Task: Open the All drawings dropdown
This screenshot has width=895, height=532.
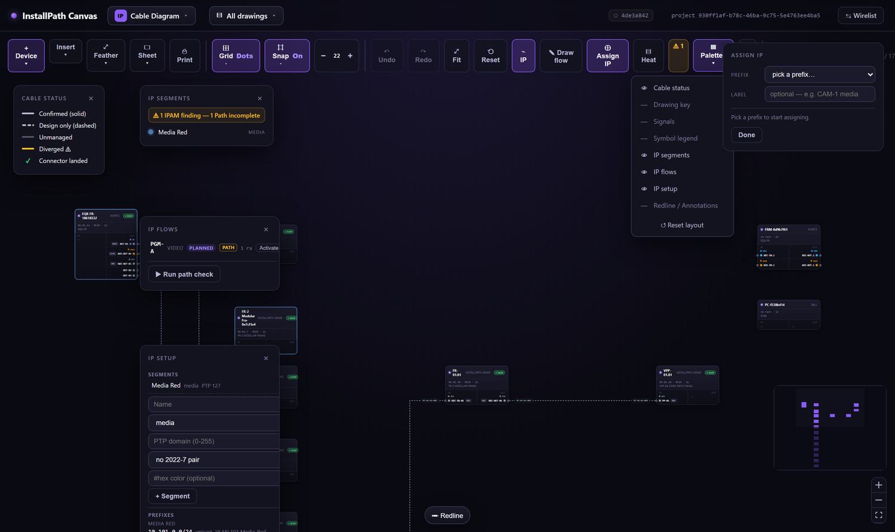Action: (246, 16)
